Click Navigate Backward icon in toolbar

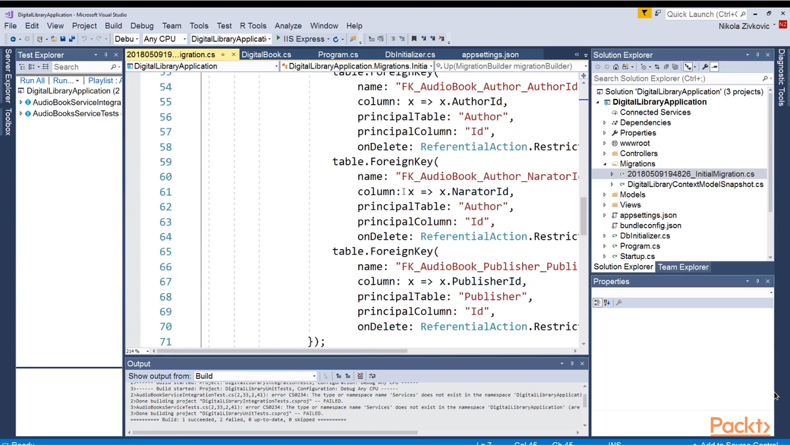[13, 39]
